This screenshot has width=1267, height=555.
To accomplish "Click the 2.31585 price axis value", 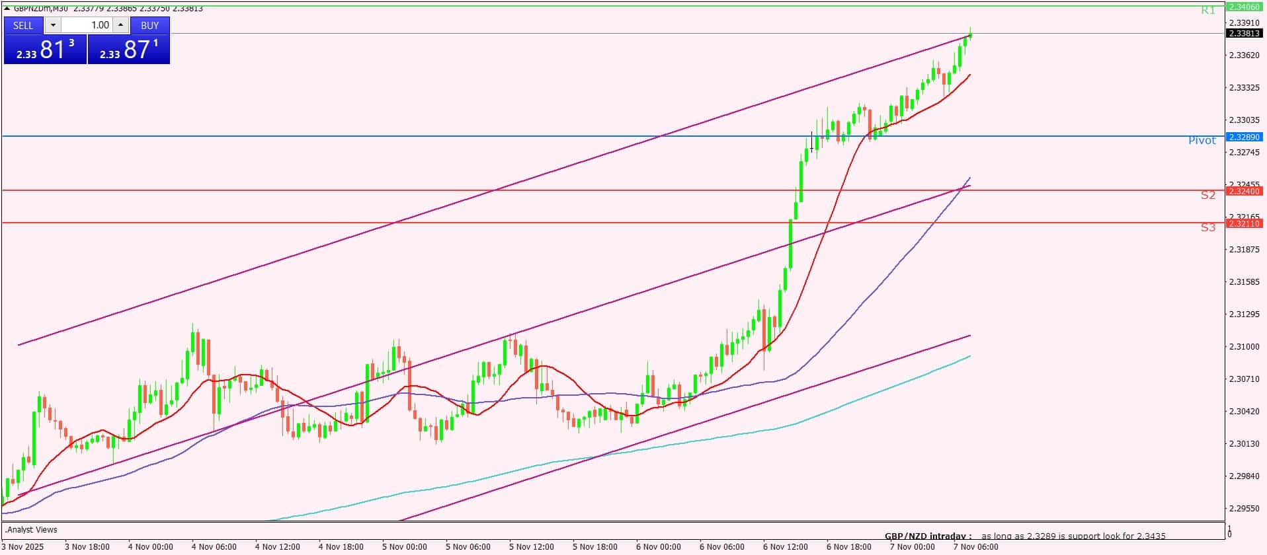I will coord(1244,281).
